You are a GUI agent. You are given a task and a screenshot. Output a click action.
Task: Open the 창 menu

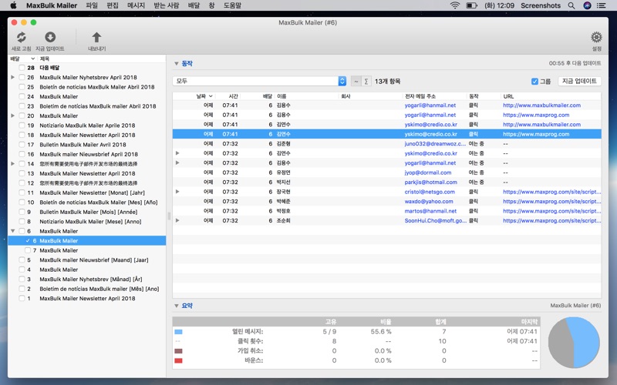(x=211, y=5)
